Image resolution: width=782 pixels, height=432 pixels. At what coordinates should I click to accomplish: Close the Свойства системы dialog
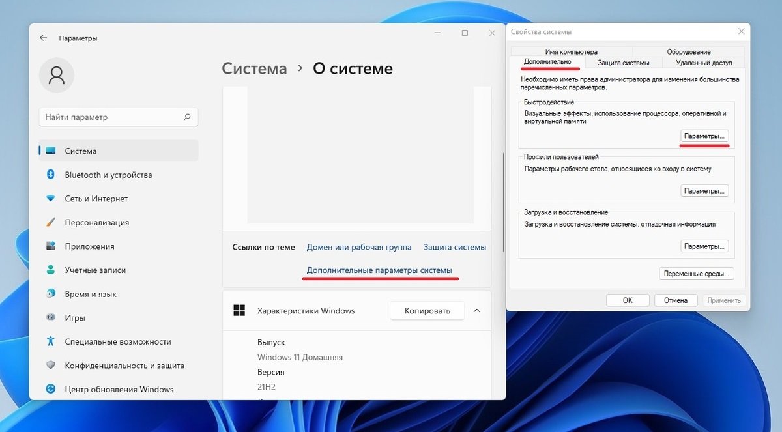point(741,31)
